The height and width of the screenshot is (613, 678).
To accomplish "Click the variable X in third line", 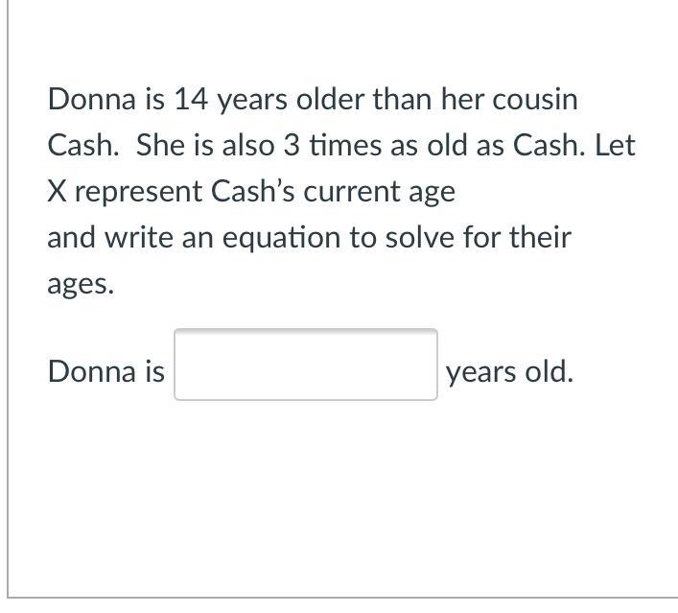I will pyautogui.click(x=57, y=191).
